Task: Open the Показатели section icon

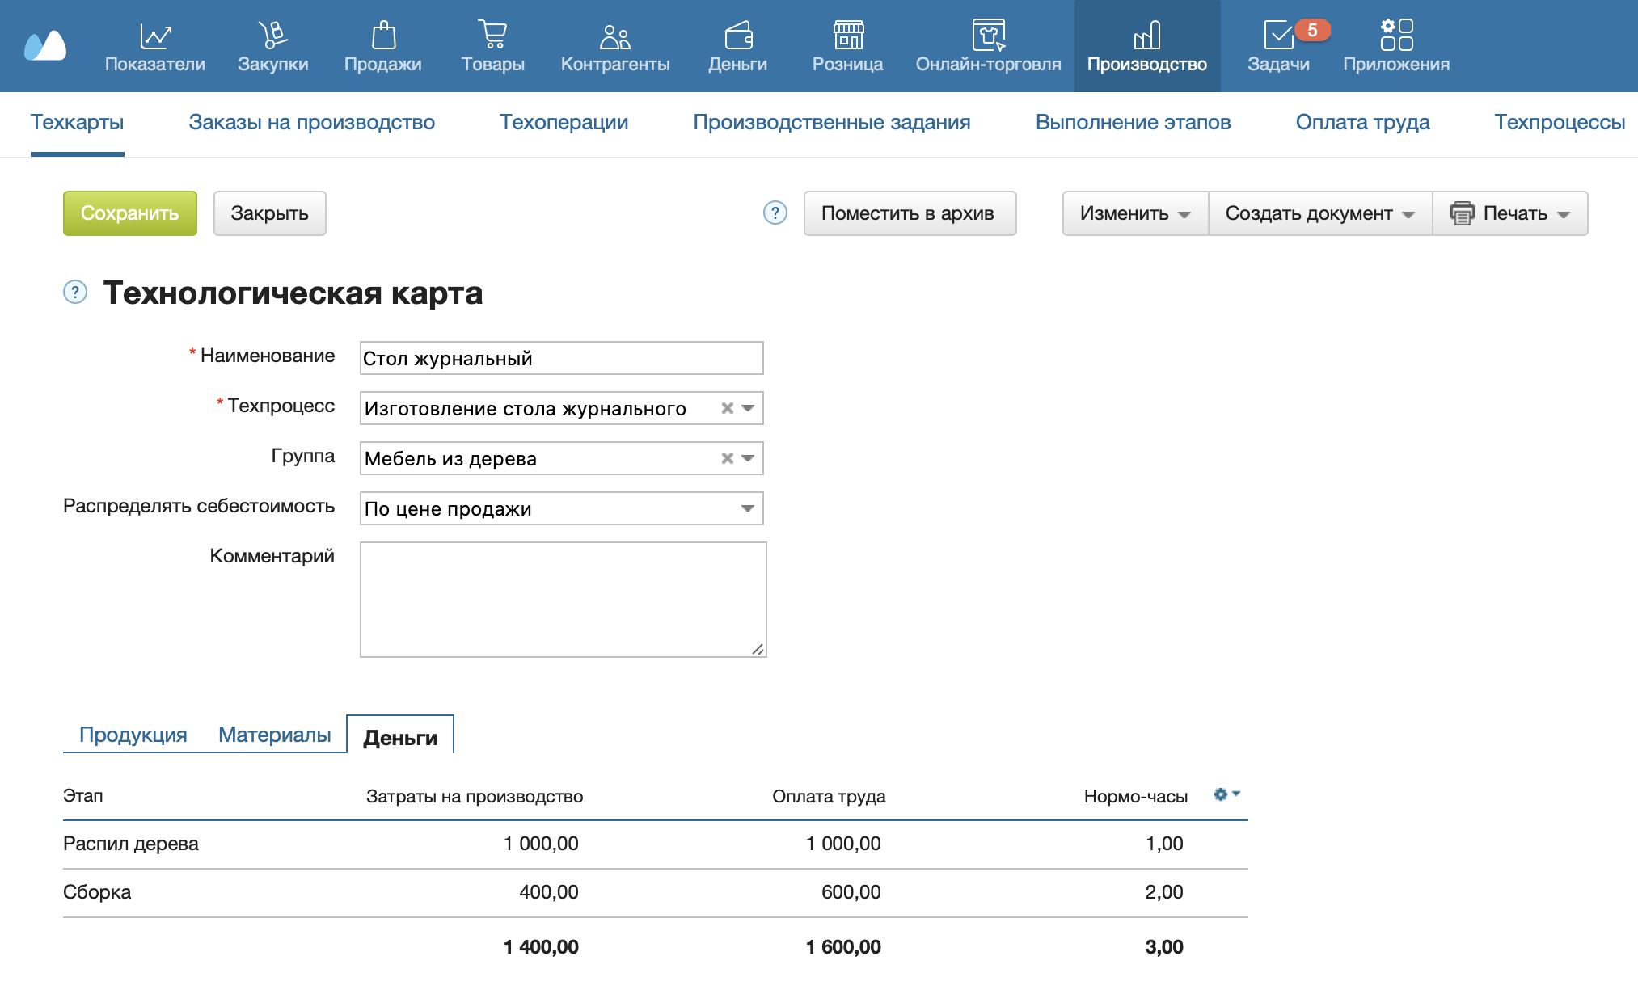Action: coord(155,36)
